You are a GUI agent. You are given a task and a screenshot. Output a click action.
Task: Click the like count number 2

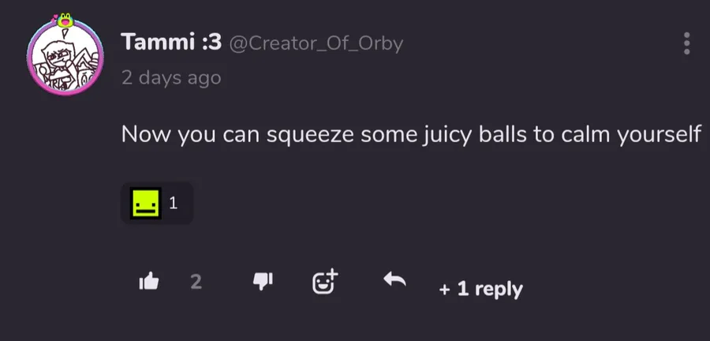pos(196,282)
